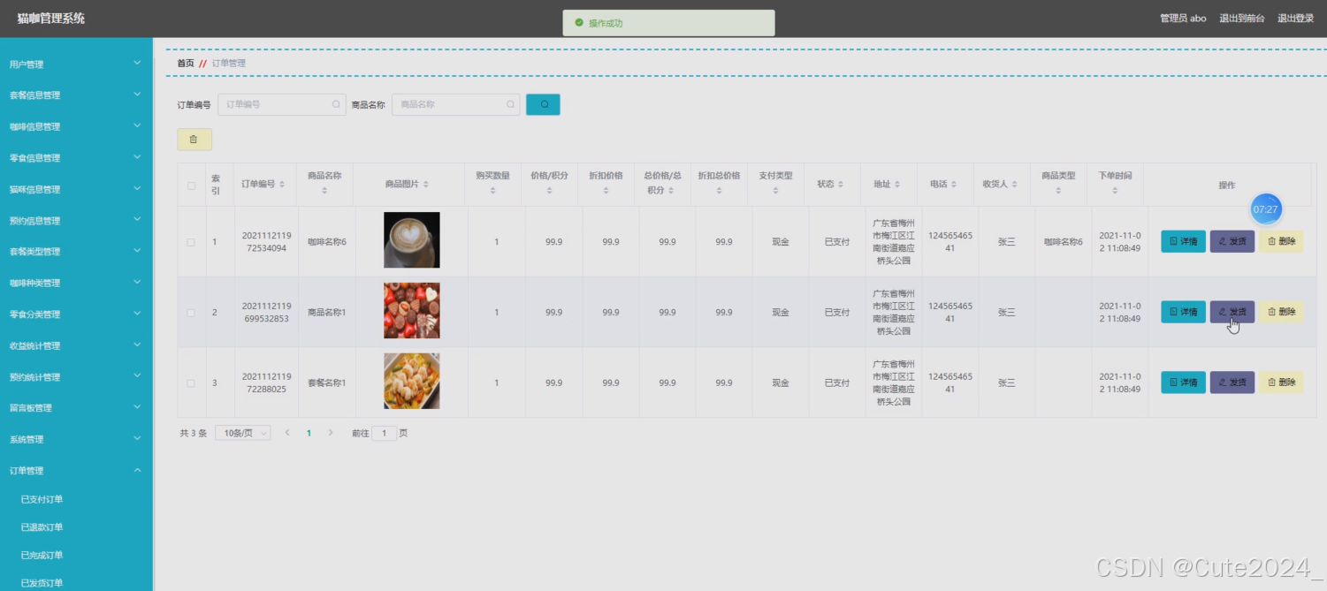Image resolution: width=1327 pixels, height=591 pixels.
Task: Click the yellow batch delete trash button
Action: [x=194, y=140]
